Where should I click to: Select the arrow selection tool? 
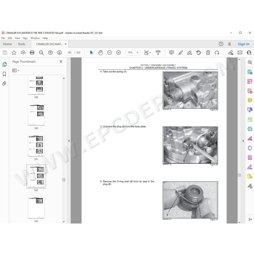91,53
